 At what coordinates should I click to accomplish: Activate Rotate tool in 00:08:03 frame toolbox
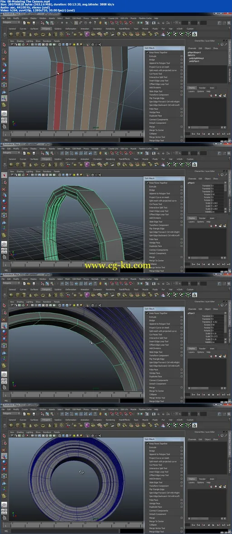click(x=4, y=332)
